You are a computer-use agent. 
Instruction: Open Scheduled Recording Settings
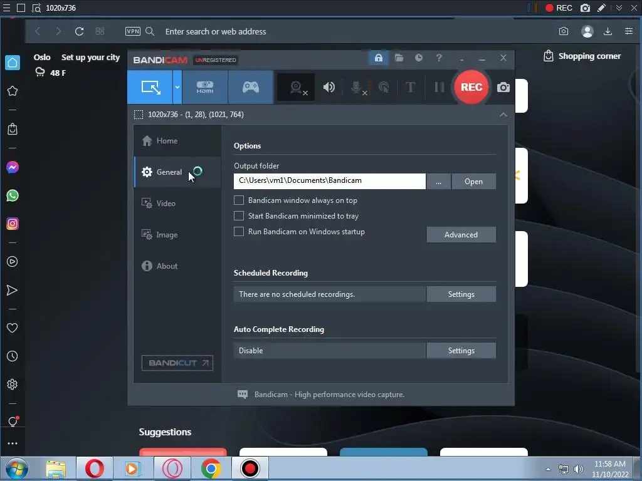461,294
